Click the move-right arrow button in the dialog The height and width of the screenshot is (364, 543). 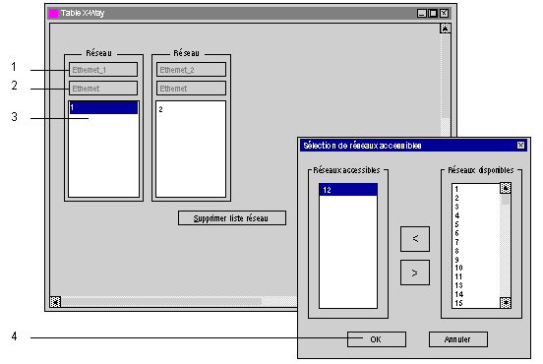[415, 273]
